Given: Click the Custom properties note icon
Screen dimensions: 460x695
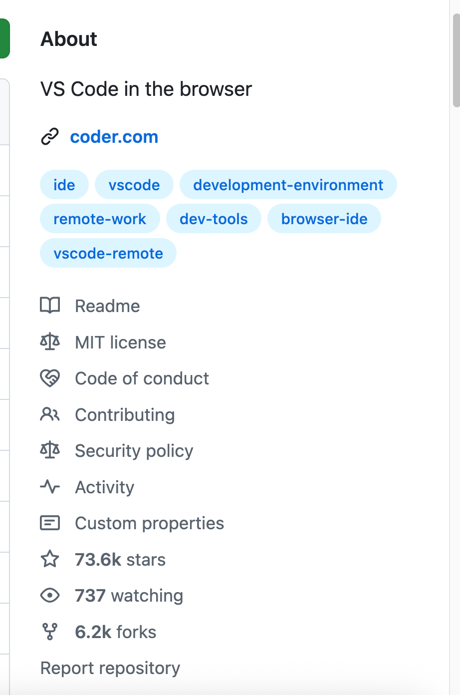Looking at the screenshot, I should point(50,523).
